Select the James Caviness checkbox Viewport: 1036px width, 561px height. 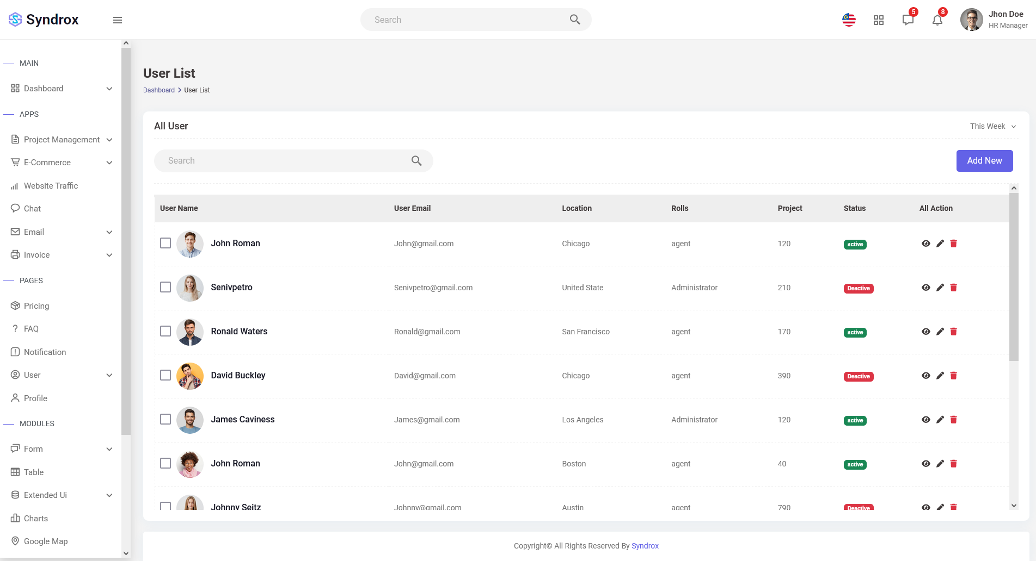pyautogui.click(x=165, y=419)
